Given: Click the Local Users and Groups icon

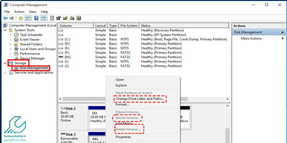Looking at the screenshot, I should [x=16, y=49].
